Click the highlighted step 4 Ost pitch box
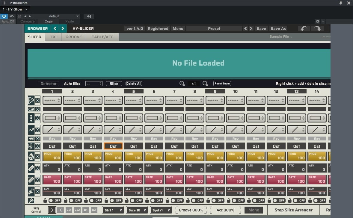This screenshot has height=218, width=353. [113, 146]
